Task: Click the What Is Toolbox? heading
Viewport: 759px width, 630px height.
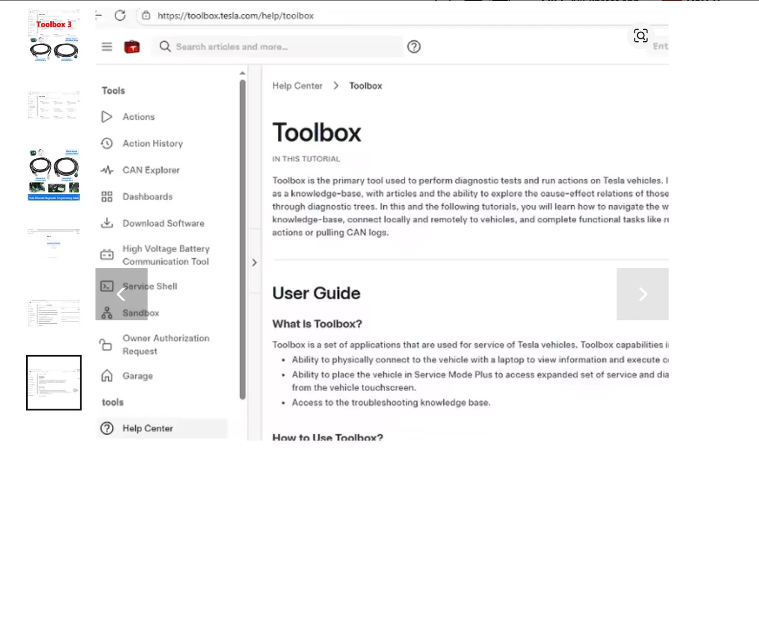Action: [x=317, y=324]
